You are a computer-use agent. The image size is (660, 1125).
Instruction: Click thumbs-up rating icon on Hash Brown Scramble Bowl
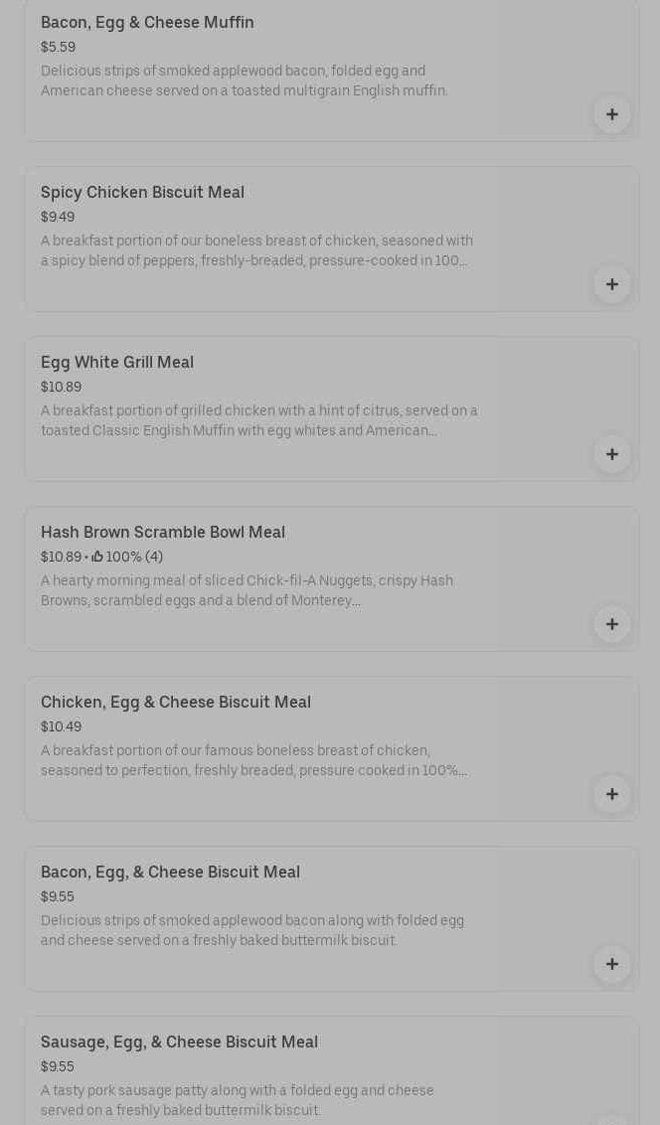[x=97, y=557]
